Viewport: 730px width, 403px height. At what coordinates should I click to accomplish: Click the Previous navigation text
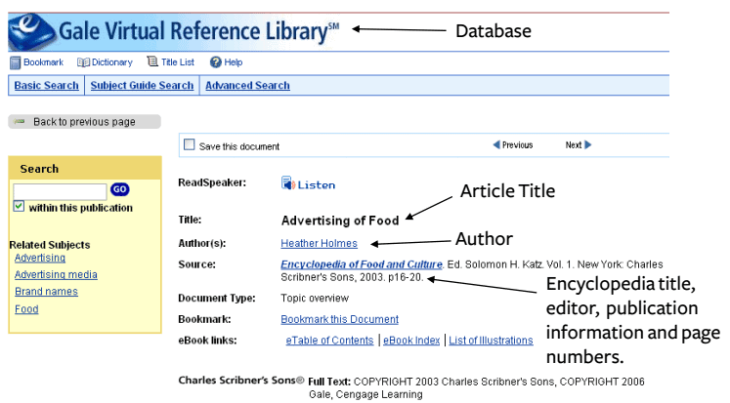point(517,145)
